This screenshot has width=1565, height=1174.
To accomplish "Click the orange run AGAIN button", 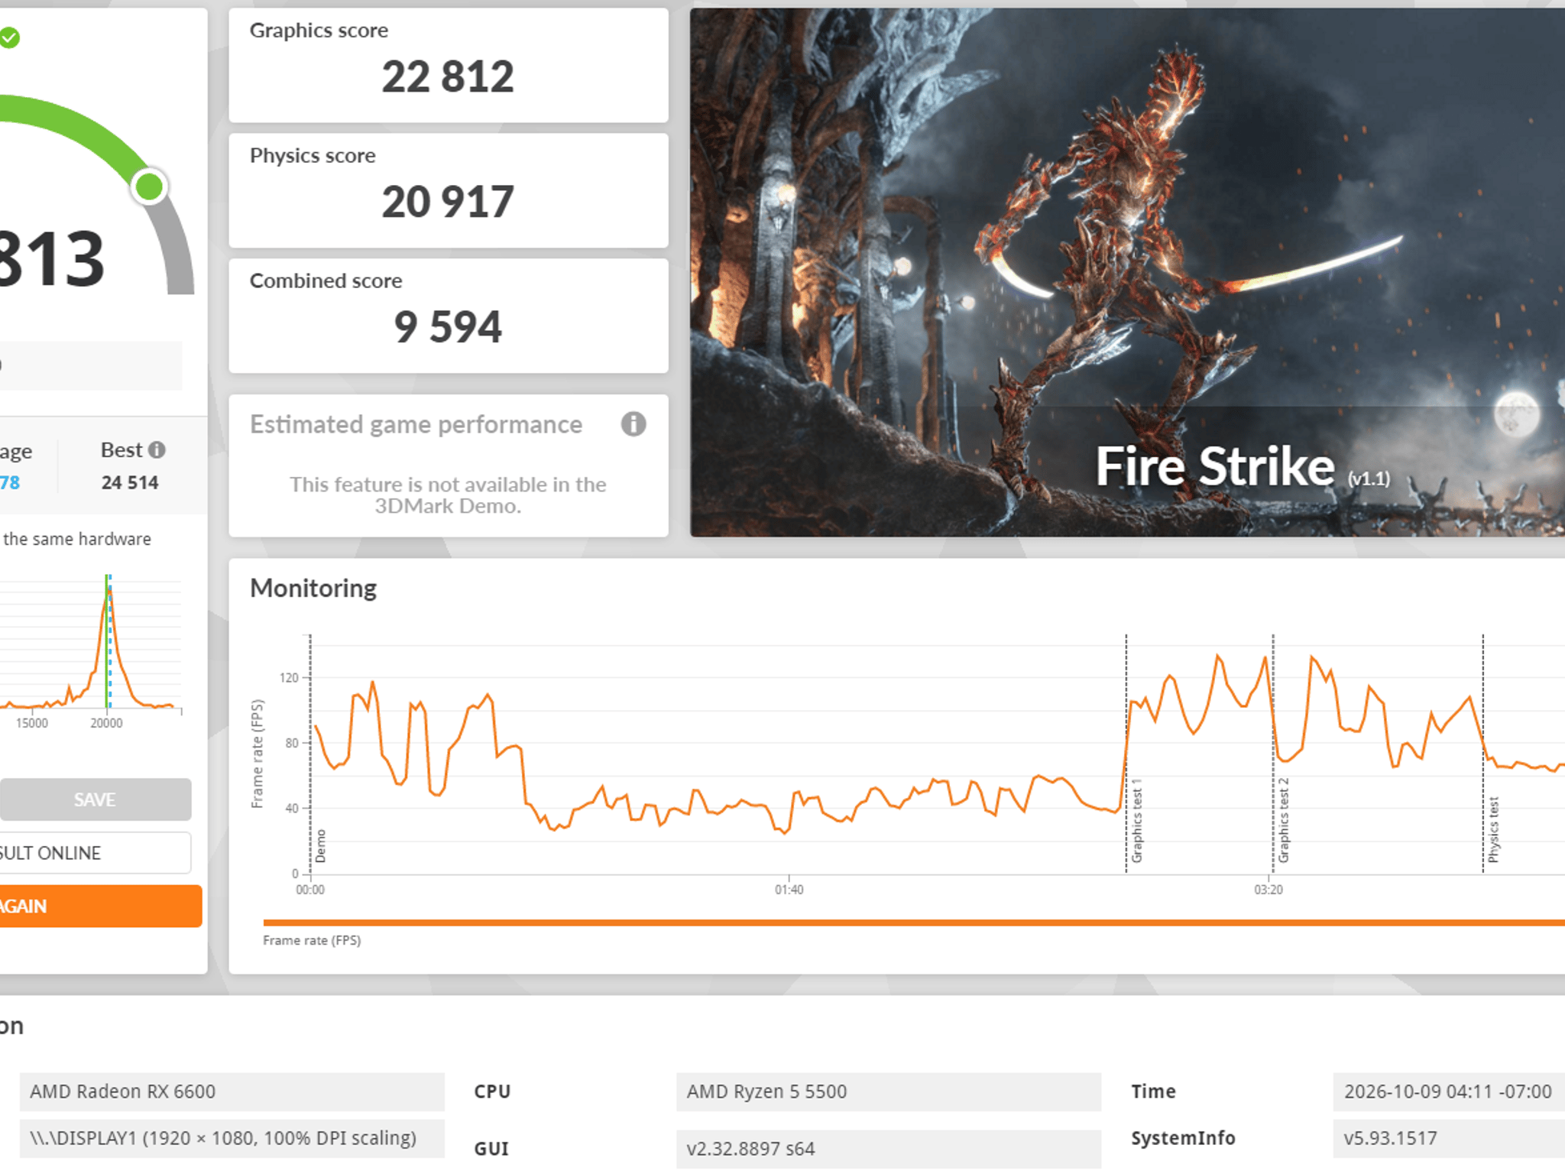I will click(100, 906).
